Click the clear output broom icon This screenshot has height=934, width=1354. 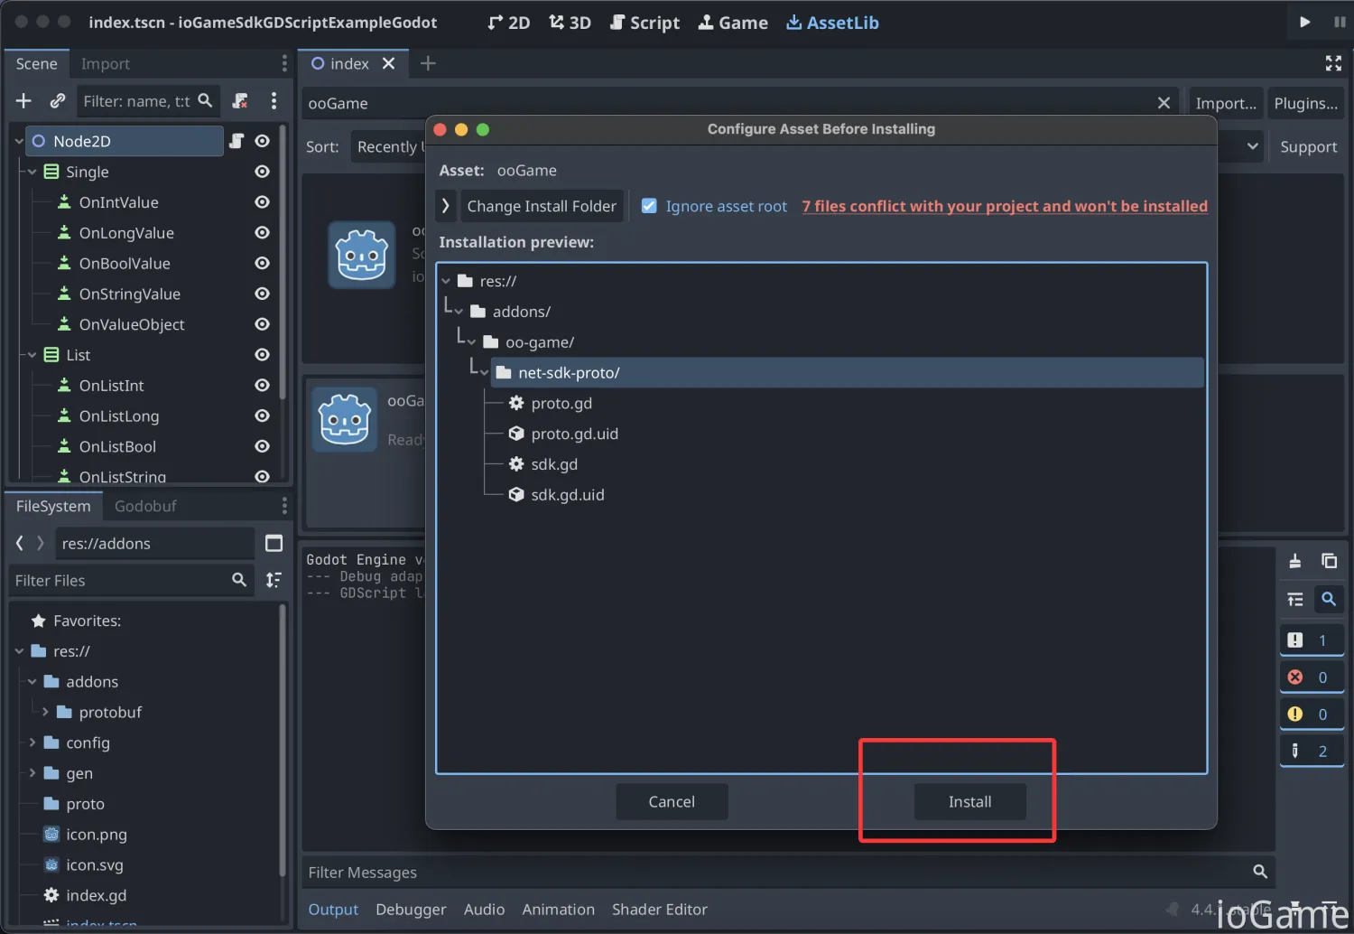[x=1294, y=561]
